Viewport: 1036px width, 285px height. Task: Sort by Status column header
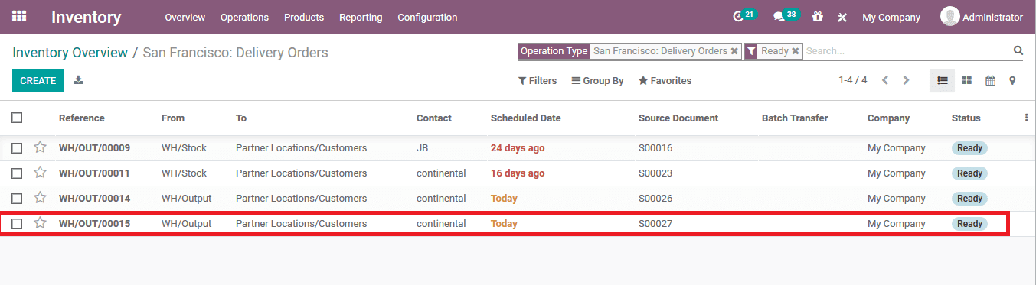[x=966, y=118]
